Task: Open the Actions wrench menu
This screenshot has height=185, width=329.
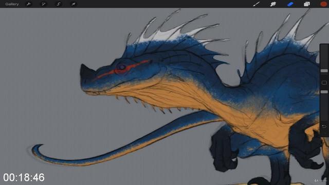Action: pos(29,4)
